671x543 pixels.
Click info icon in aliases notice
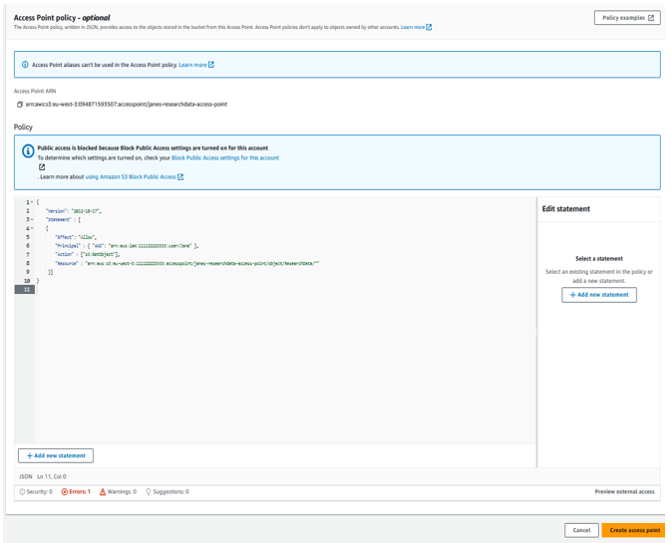(x=25, y=65)
